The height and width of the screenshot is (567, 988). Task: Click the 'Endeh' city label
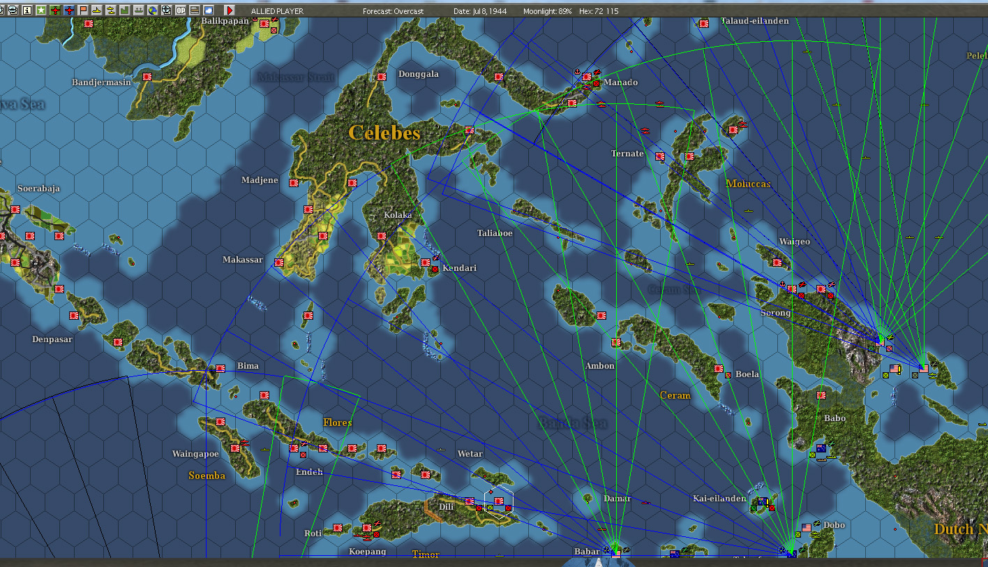(309, 472)
